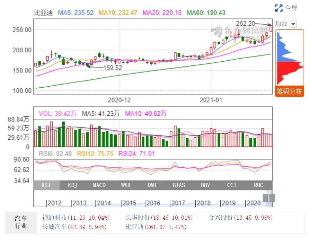Switch to the MACD indicator tab
Screen dimensions: 310x237
99,185
